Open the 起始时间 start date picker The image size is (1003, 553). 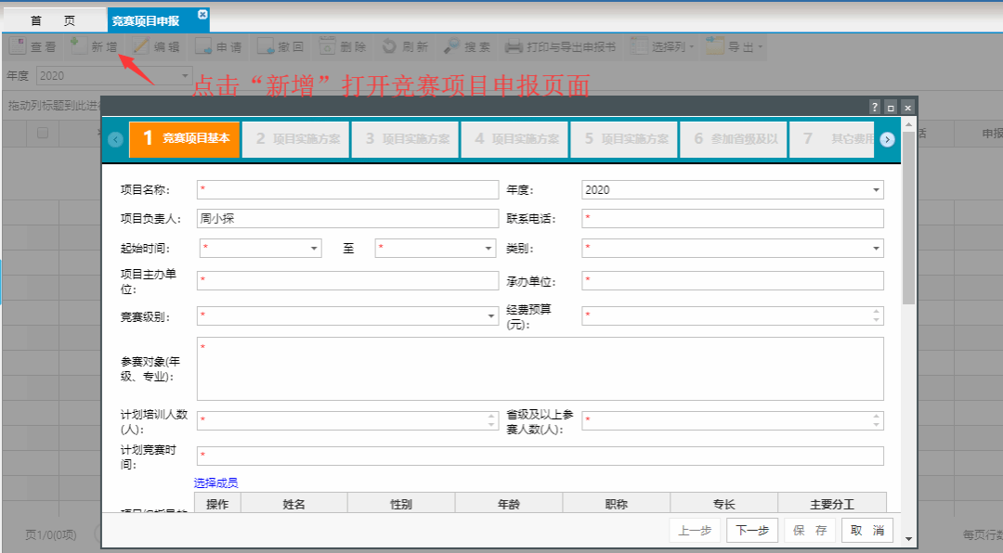tap(313, 249)
